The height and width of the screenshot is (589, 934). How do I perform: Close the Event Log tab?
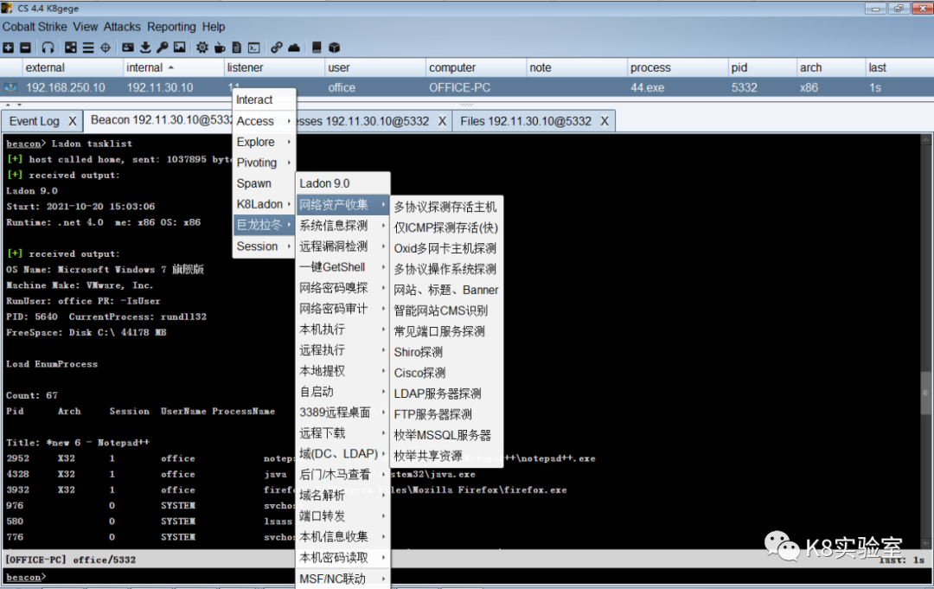point(72,121)
